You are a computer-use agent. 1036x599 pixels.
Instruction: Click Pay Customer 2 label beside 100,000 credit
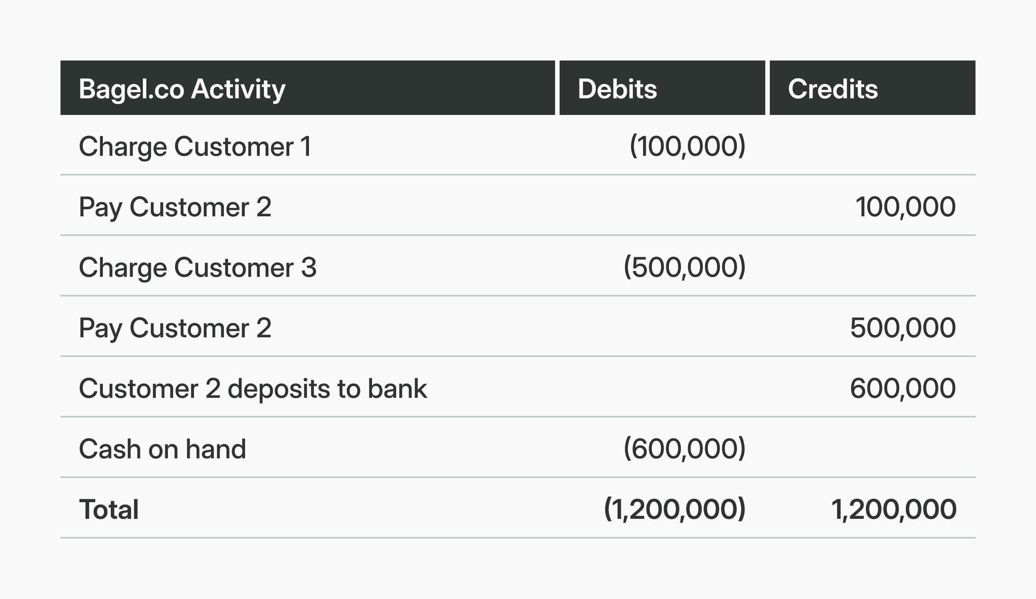(175, 207)
